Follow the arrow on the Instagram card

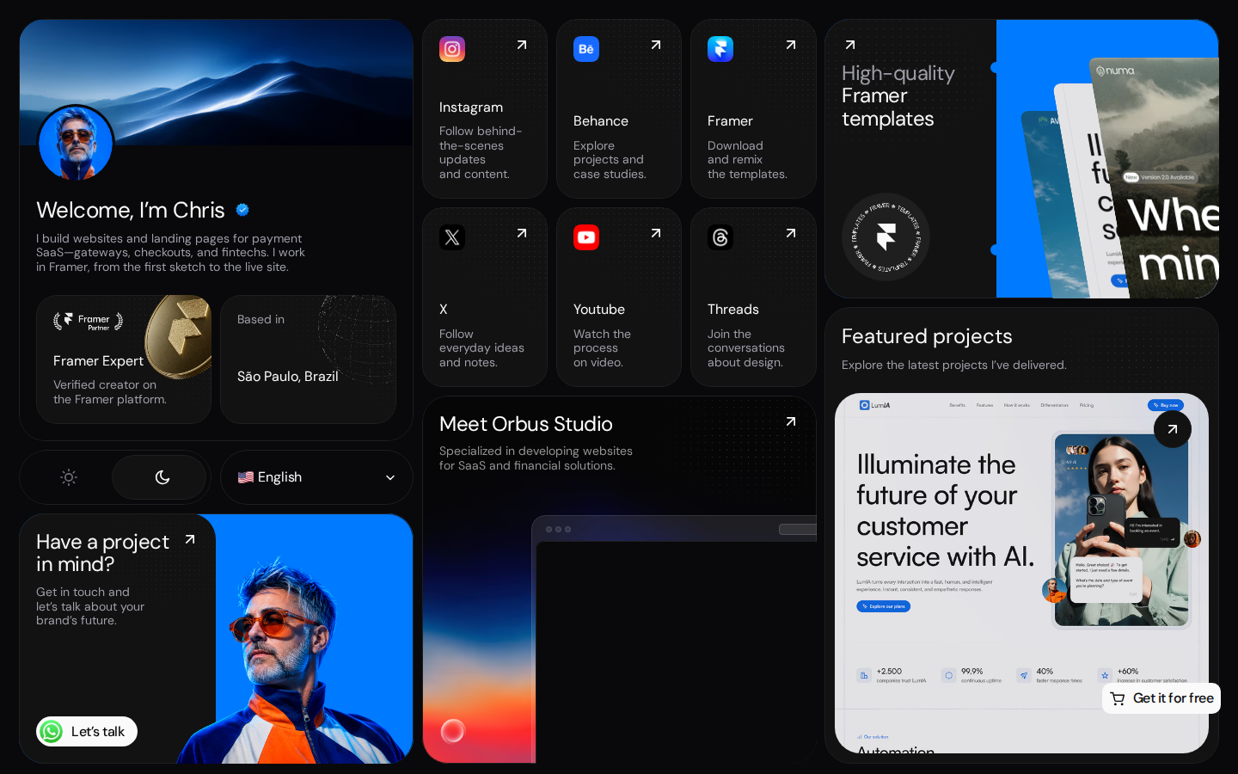(x=522, y=45)
